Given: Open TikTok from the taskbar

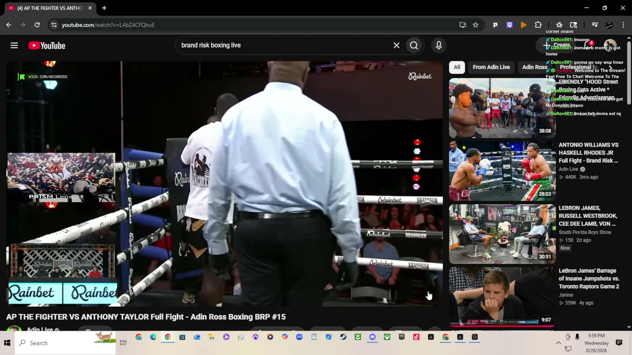Looking at the screenshot, I should [416, 337].
